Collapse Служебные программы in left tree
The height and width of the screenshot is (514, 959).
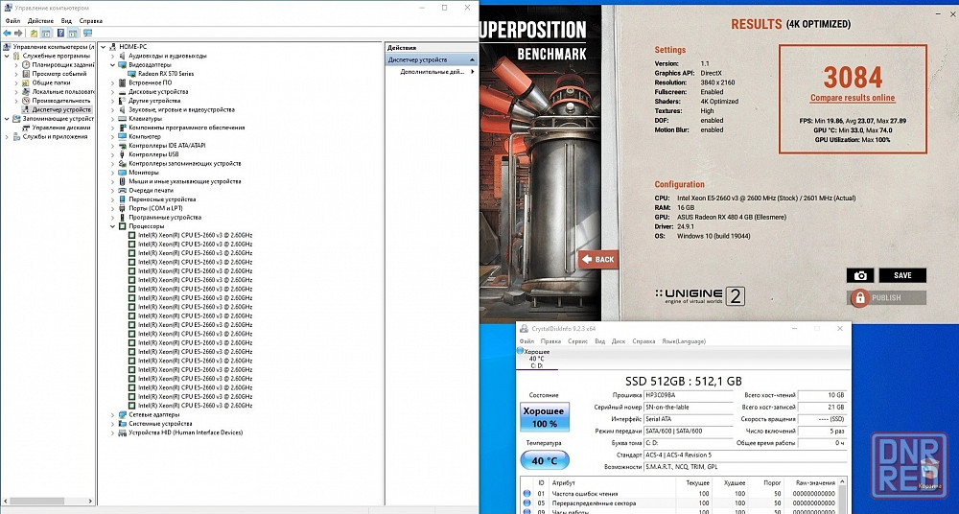7,56
